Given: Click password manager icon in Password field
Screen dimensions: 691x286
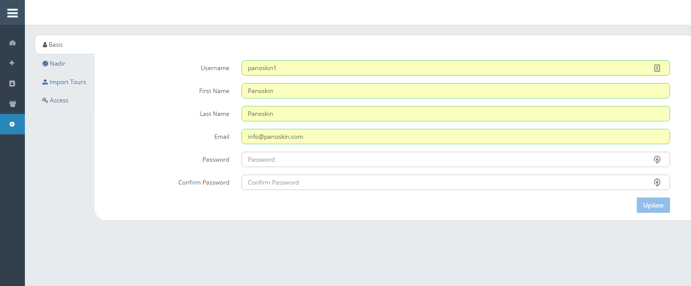Looking at the screenshot, I should point(657,160).
